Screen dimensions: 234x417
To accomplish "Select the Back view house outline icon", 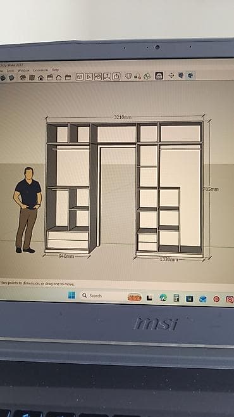I will pyautogui.click(x=59, y=77).
